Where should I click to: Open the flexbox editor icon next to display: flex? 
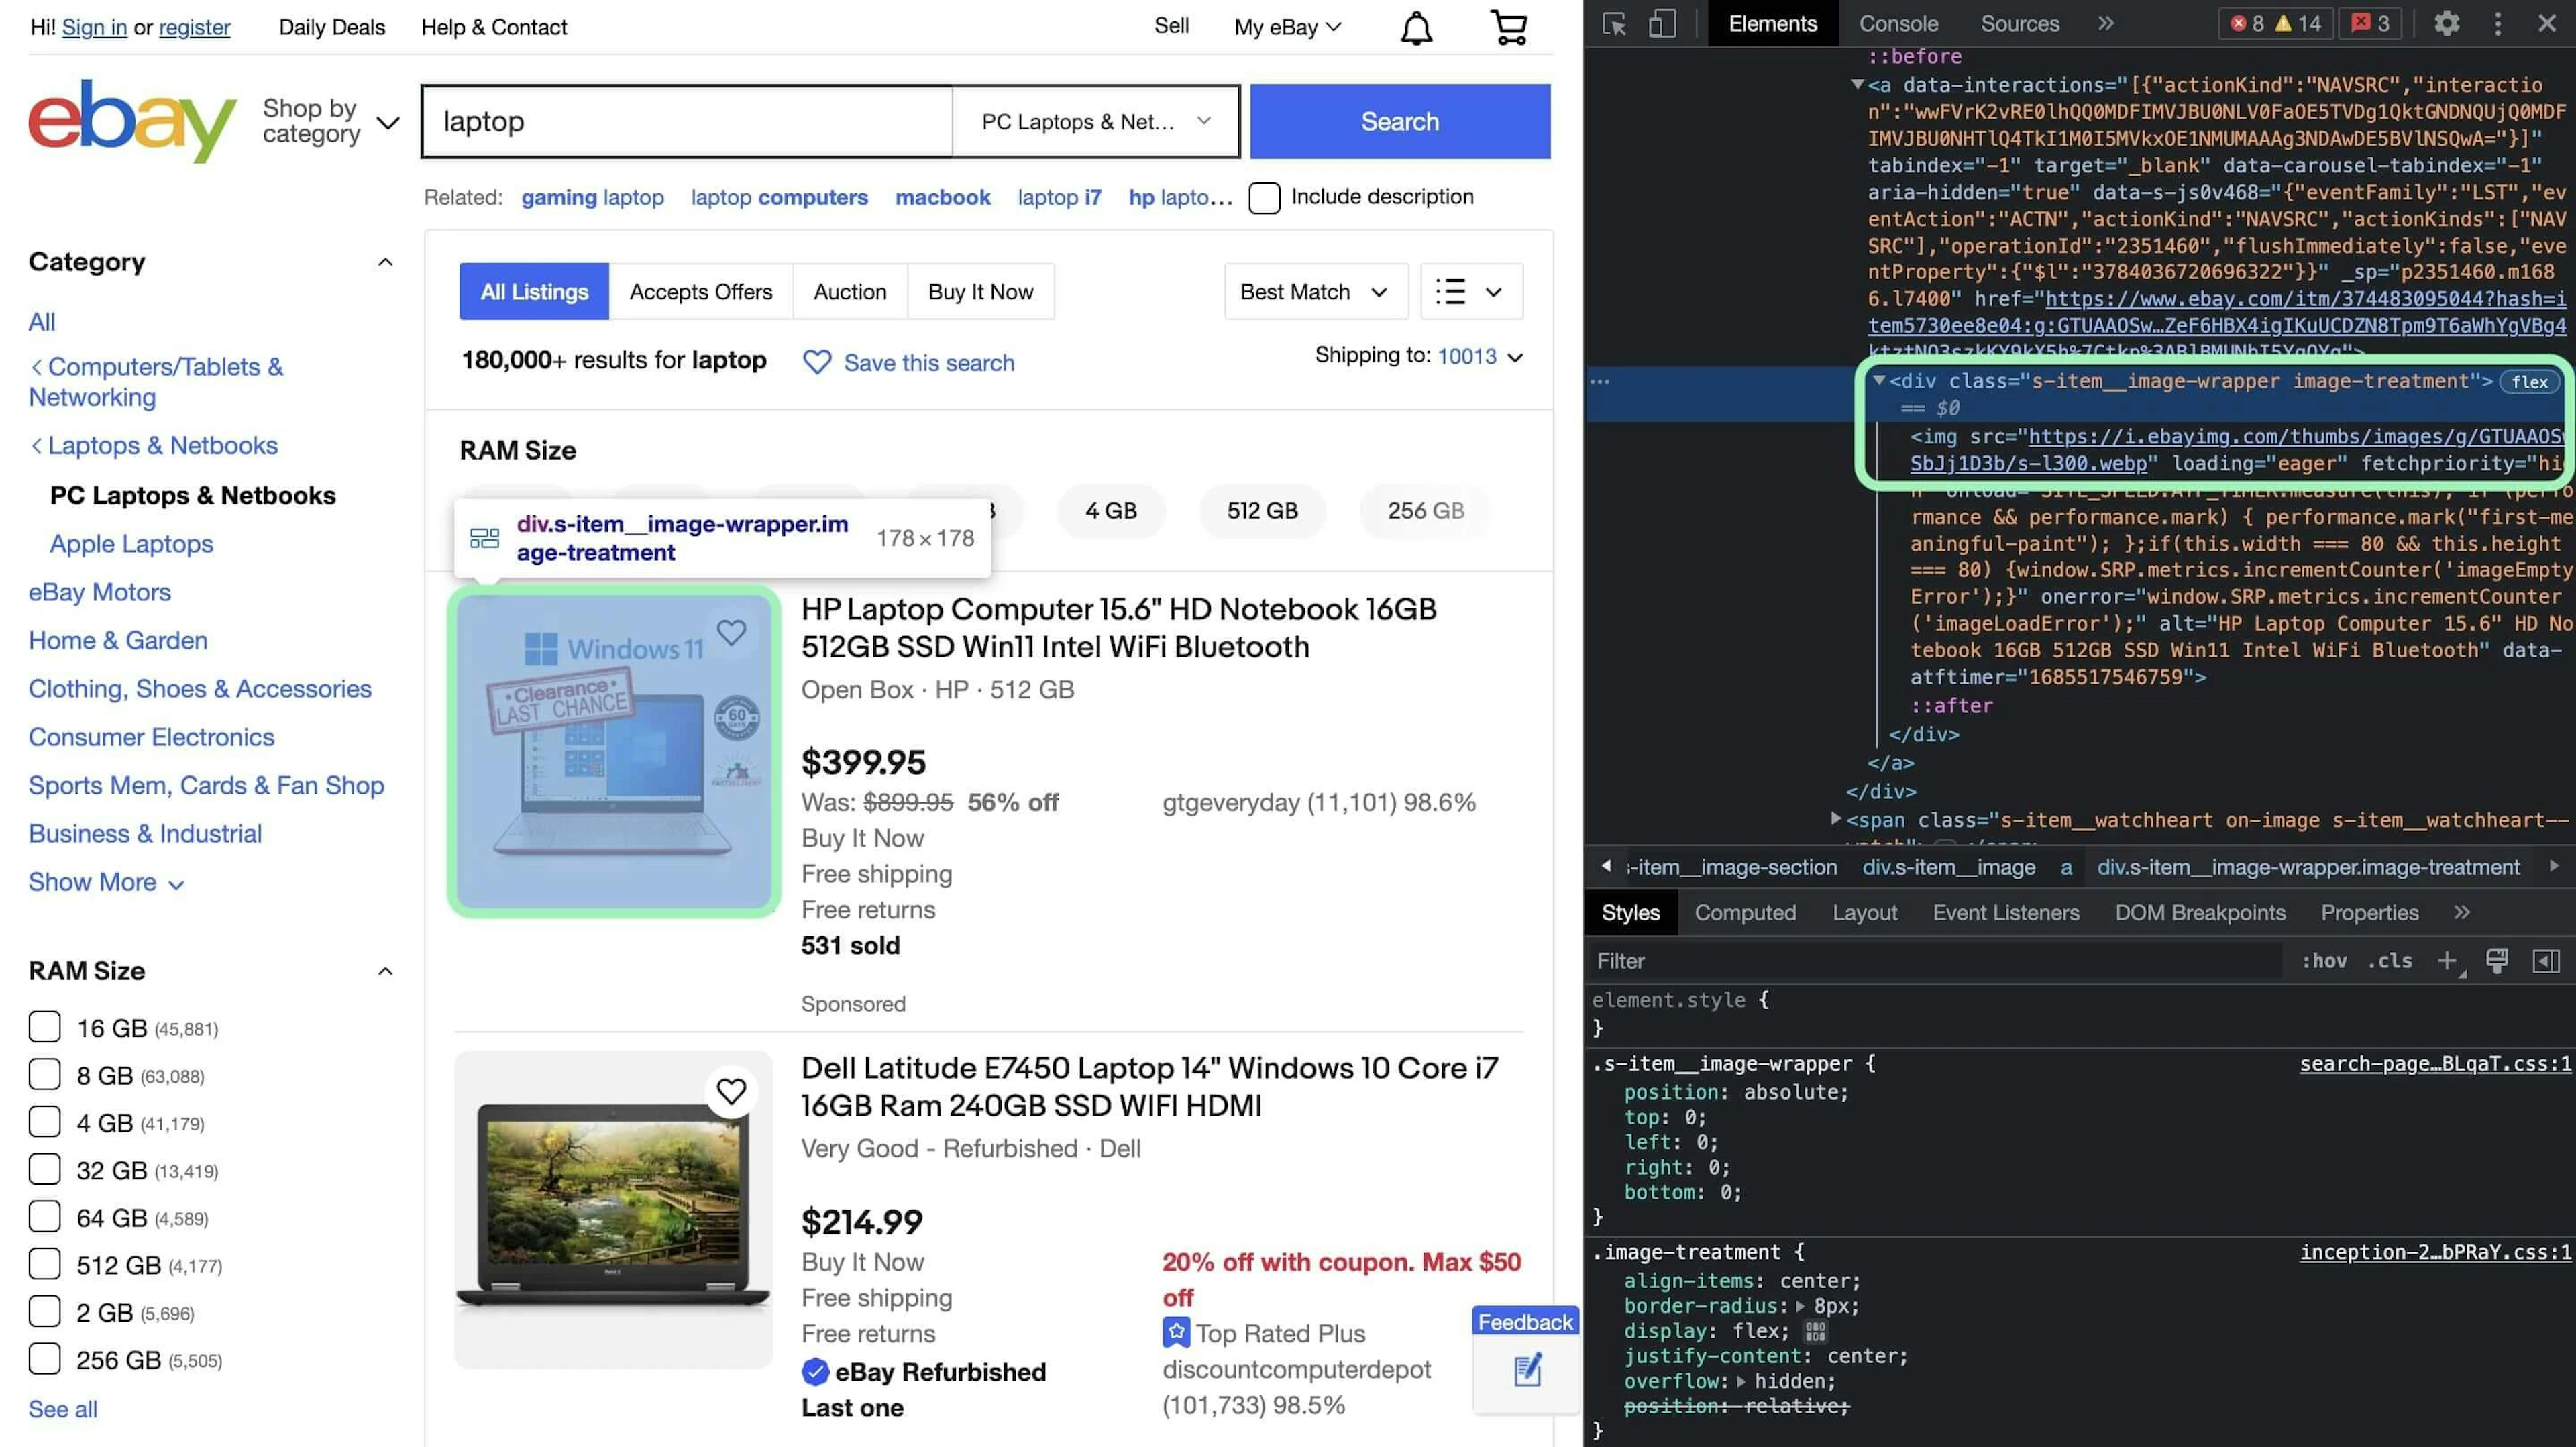pyautogui.click(x=1815, y=1331)
